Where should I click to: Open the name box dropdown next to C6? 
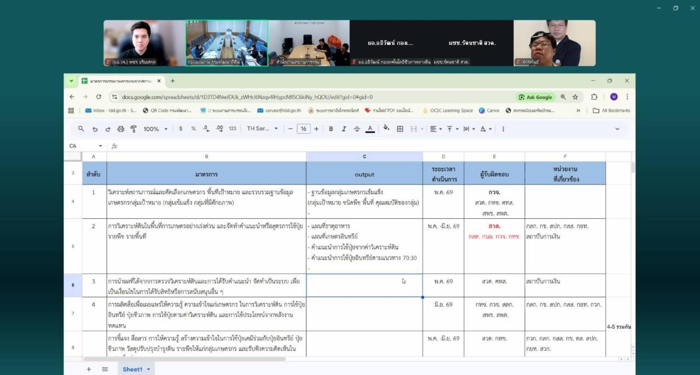[100, 146]
